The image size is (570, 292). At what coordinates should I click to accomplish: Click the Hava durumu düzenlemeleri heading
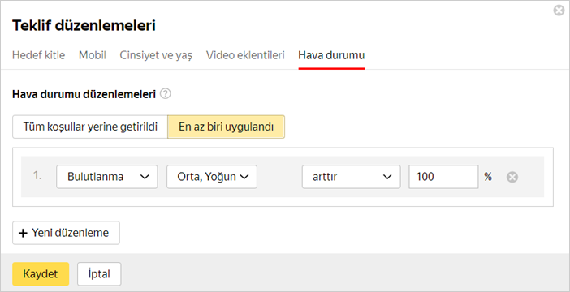[84, 94]
